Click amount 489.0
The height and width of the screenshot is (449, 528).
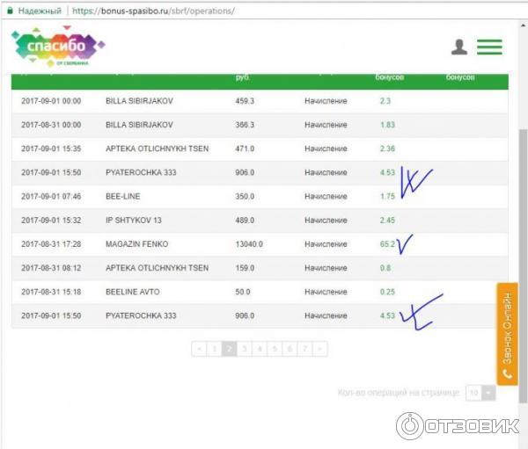tap(245, 221)
